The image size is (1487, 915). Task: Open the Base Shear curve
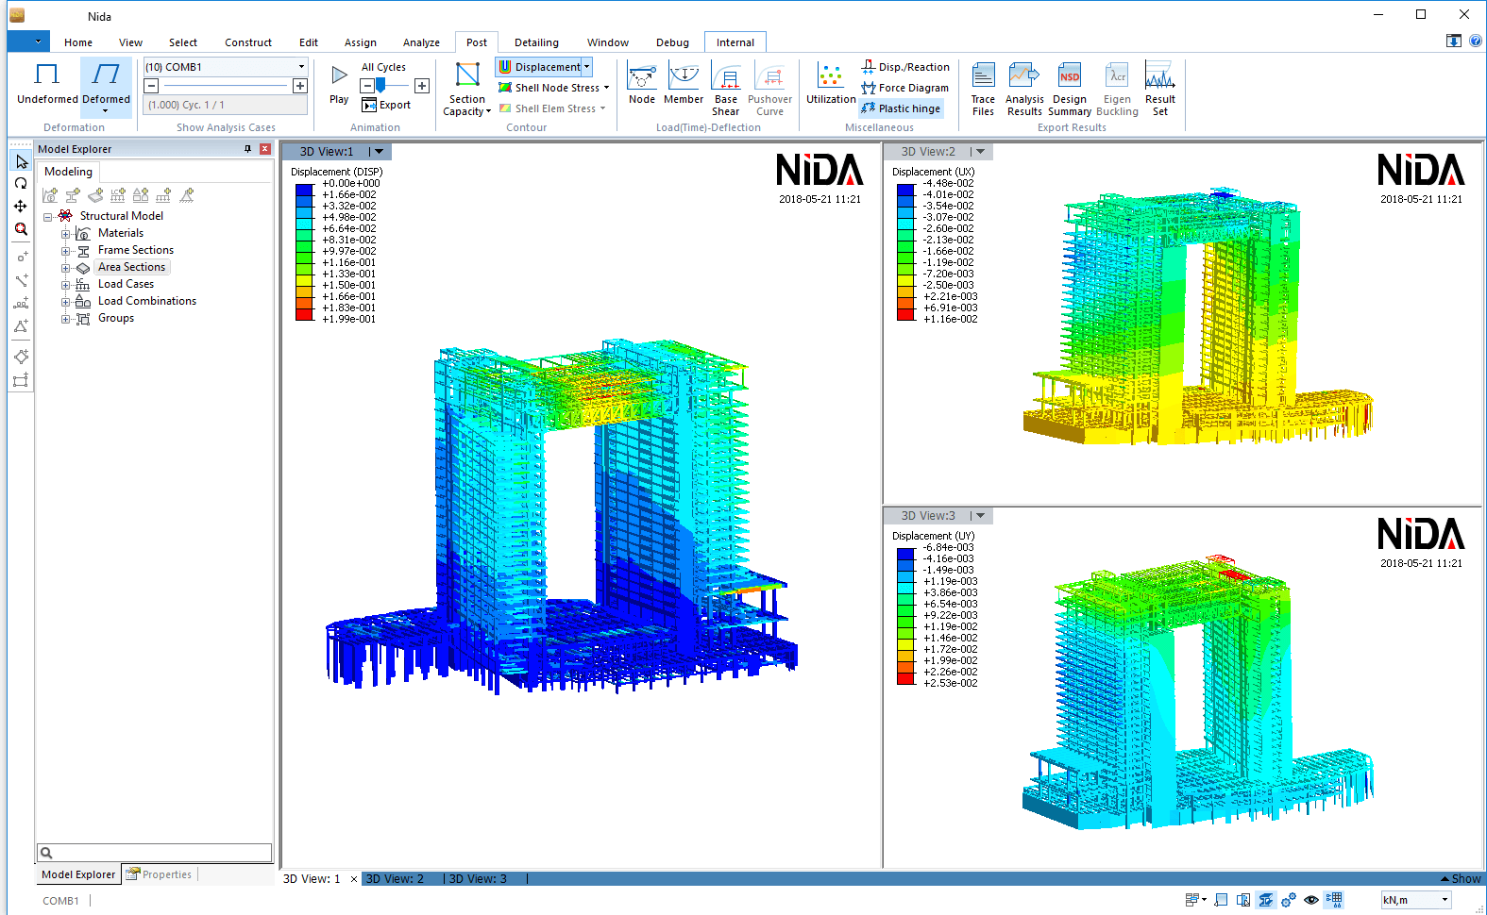coord(726,89)
